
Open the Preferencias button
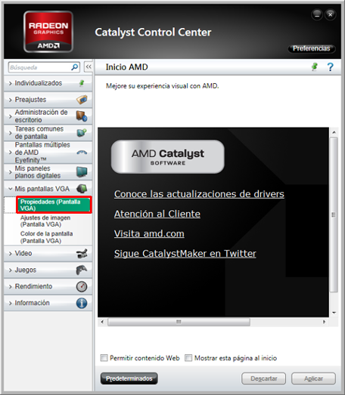[x=312, y=48]
